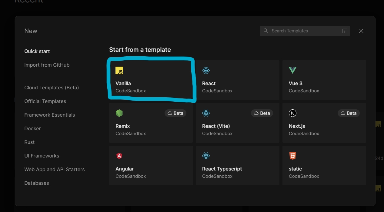Type in the Search Templates field
384x212 pixels.
click(305, 31)
